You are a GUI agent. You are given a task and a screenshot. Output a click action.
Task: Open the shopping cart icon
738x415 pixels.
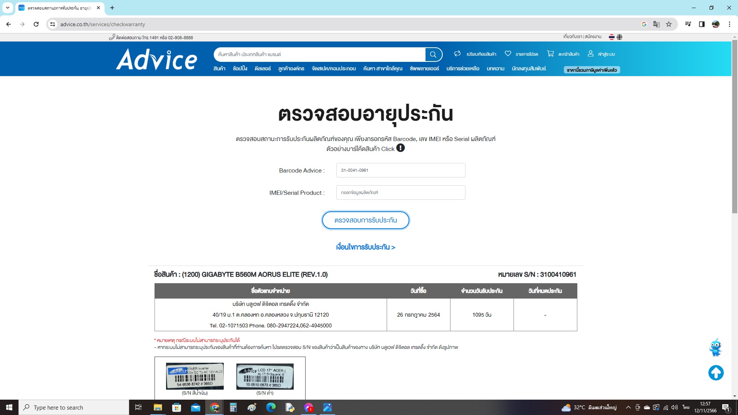550,54
